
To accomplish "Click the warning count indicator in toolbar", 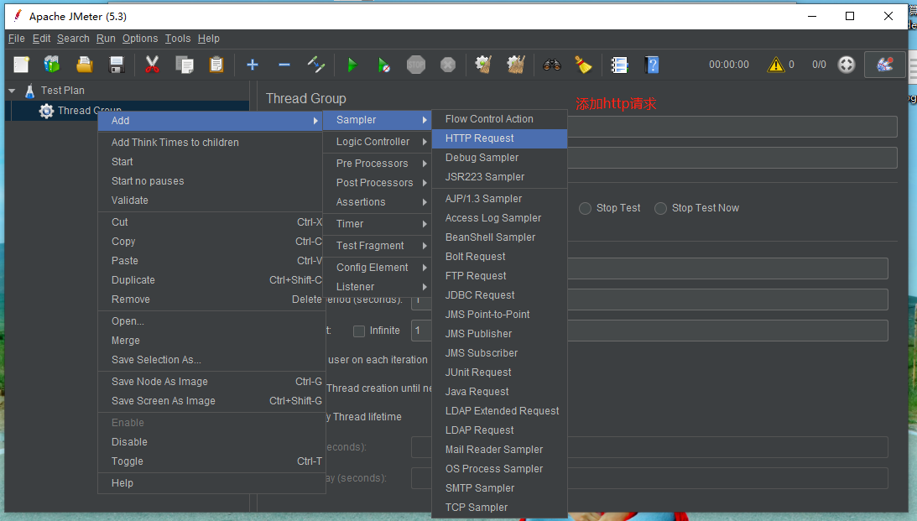I will pos(779,65).
